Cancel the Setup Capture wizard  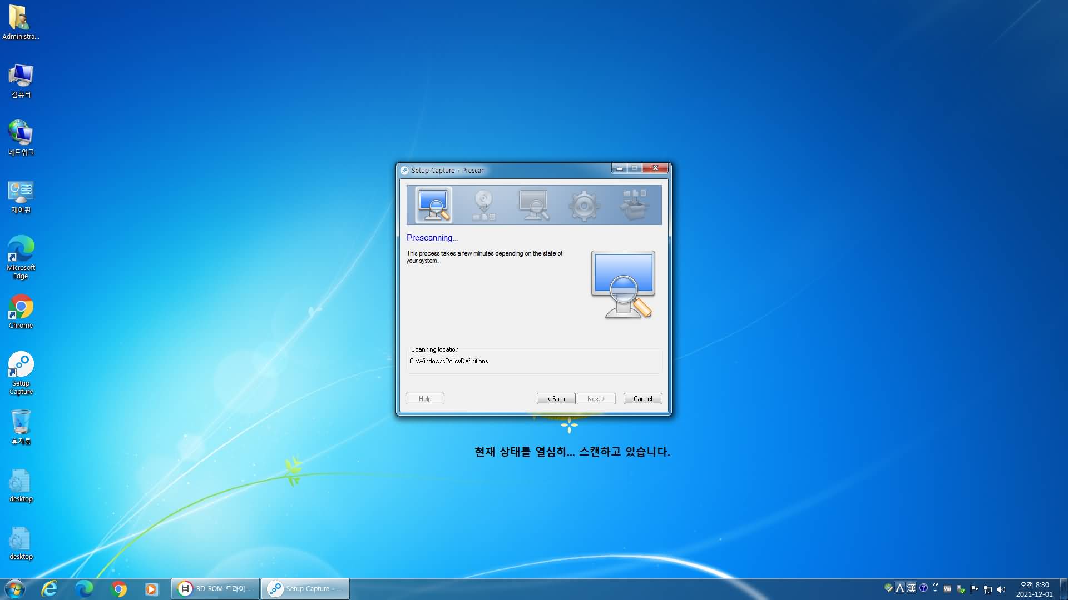click(642, 399)
